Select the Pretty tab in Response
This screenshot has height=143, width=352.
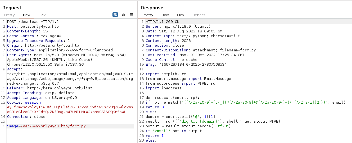148,15
